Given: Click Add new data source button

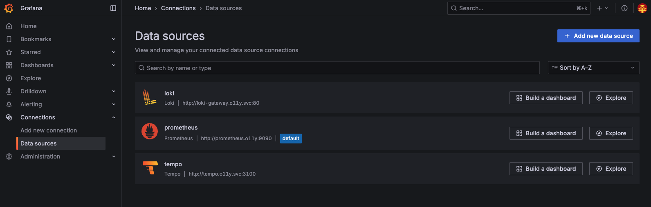Looking at the screenshot, I should click(x=598, y=36).
